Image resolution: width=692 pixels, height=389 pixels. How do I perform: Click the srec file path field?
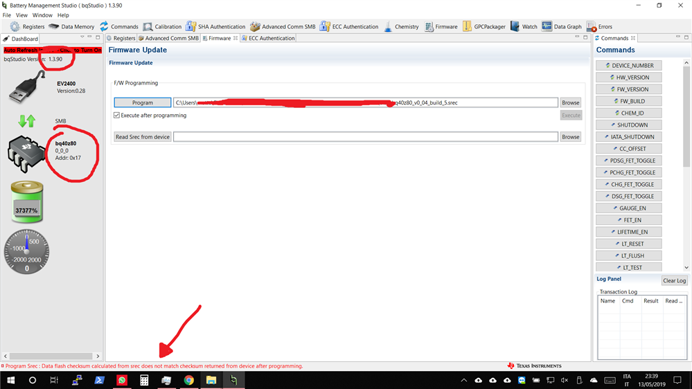366,102
